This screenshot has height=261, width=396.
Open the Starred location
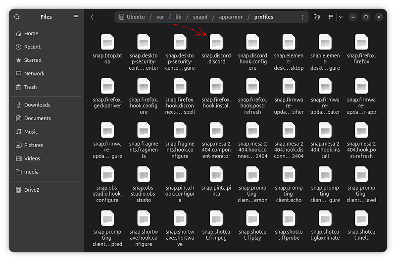coord(33,60)
